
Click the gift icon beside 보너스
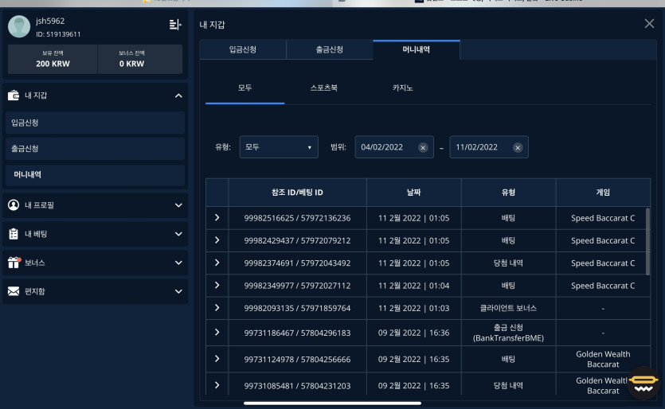pyautogui.click(x=14, y=263)
